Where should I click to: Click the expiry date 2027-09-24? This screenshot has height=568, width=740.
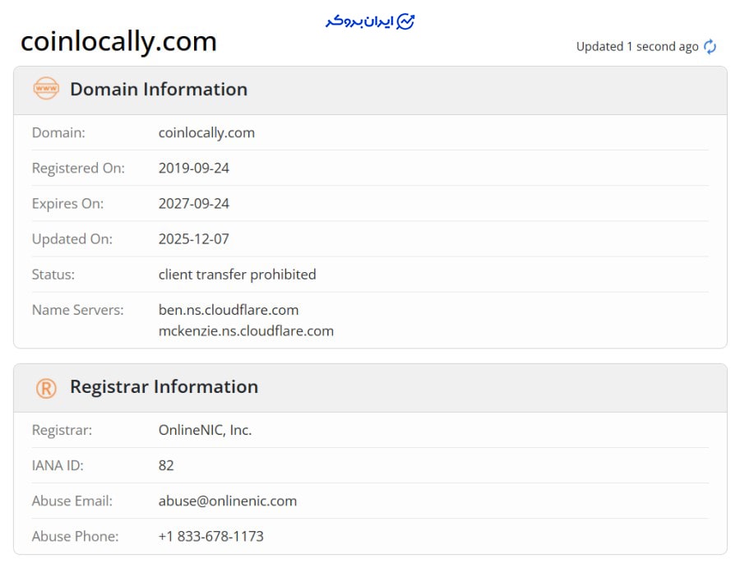pyautogui.click(x=193, y=204)
